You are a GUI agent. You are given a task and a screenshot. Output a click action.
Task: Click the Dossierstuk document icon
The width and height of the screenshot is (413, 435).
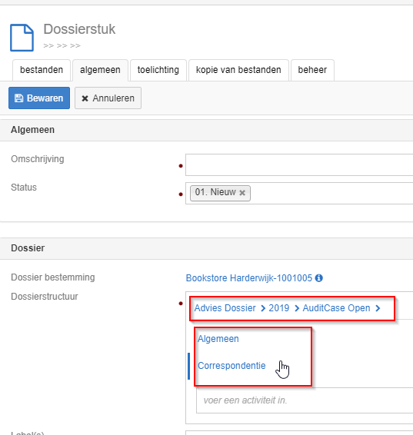point(22,38)
